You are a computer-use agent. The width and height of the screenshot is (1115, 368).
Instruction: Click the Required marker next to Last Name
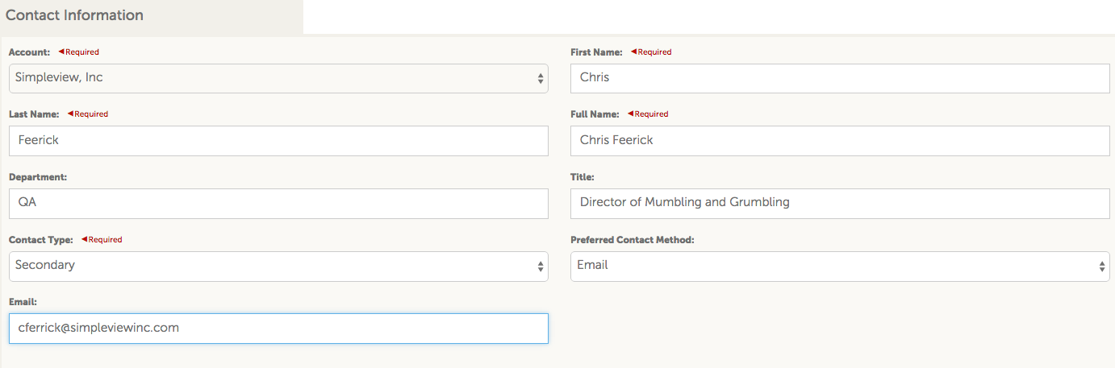click(x=88, y=114)
